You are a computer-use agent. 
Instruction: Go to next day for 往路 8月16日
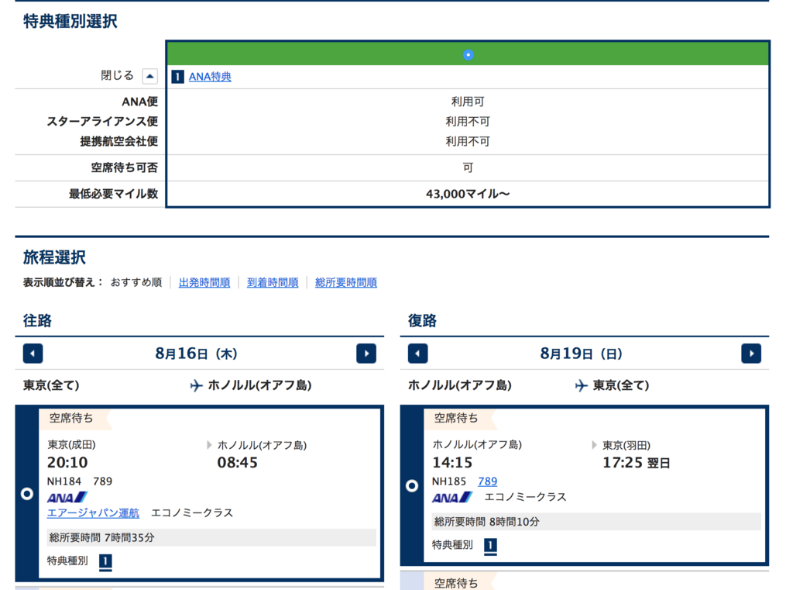point(366,354)
